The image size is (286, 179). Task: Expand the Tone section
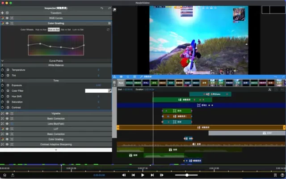coord(2,81)
